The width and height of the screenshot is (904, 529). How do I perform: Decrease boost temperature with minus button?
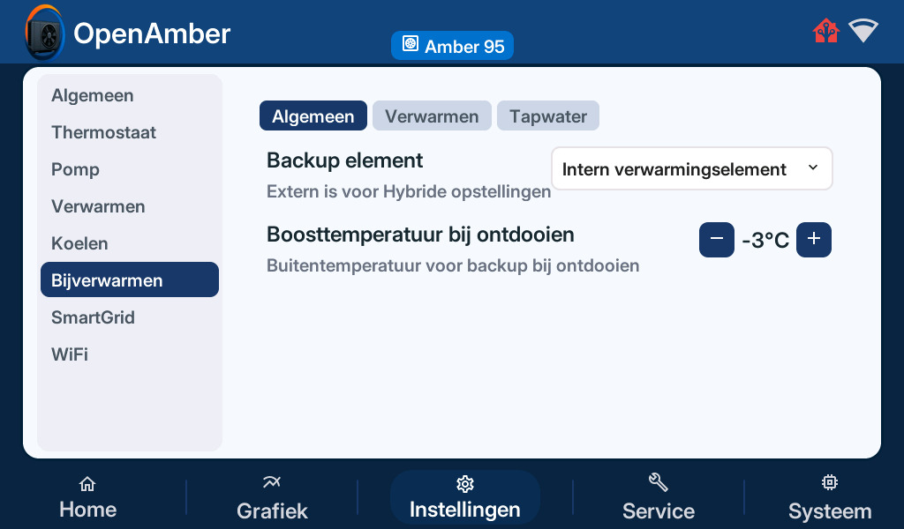717,240
